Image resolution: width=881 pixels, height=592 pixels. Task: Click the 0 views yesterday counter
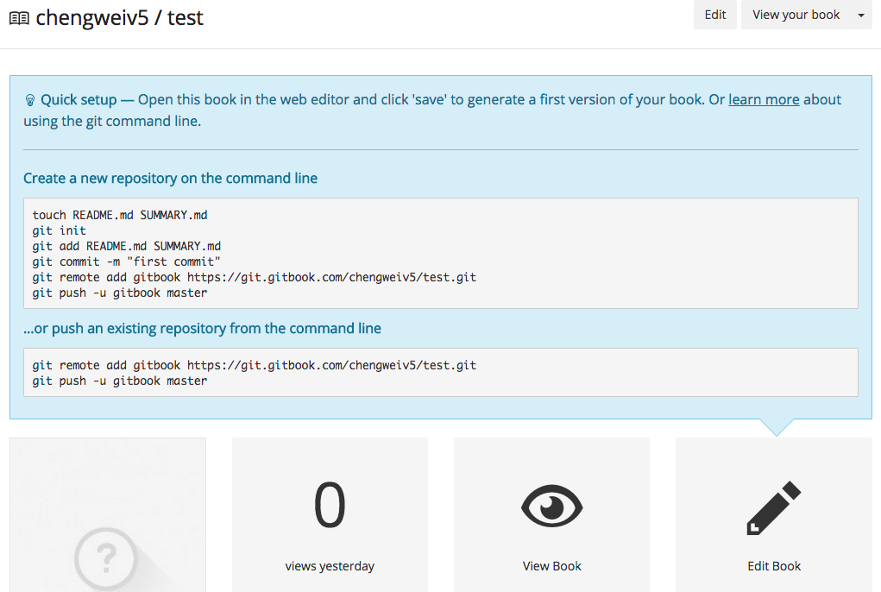[330, 507]
